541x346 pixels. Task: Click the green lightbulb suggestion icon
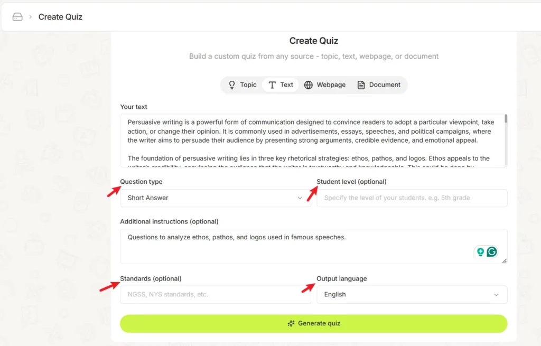click(x=480, y=252)
